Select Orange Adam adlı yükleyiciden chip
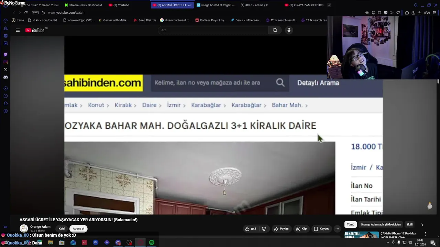 tap(381, 225)
